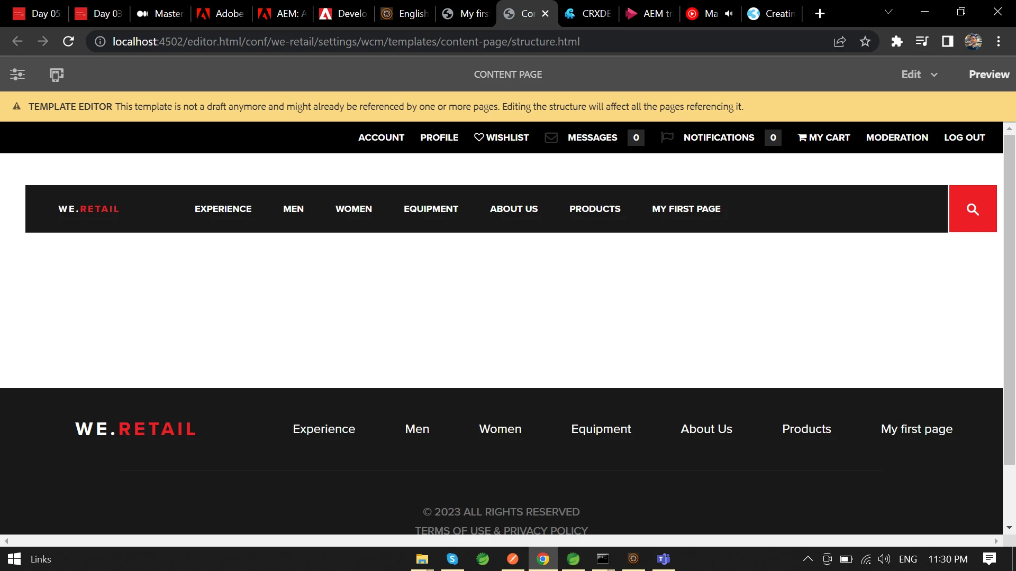Bookmark this page with the star icon
The width and height of the screenshot is (1016, 571).
[x=865, y=41]
